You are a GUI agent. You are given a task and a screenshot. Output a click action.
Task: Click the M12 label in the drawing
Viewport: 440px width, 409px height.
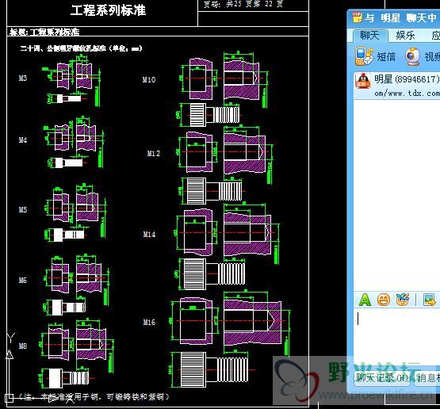click(x=153, y=153)
